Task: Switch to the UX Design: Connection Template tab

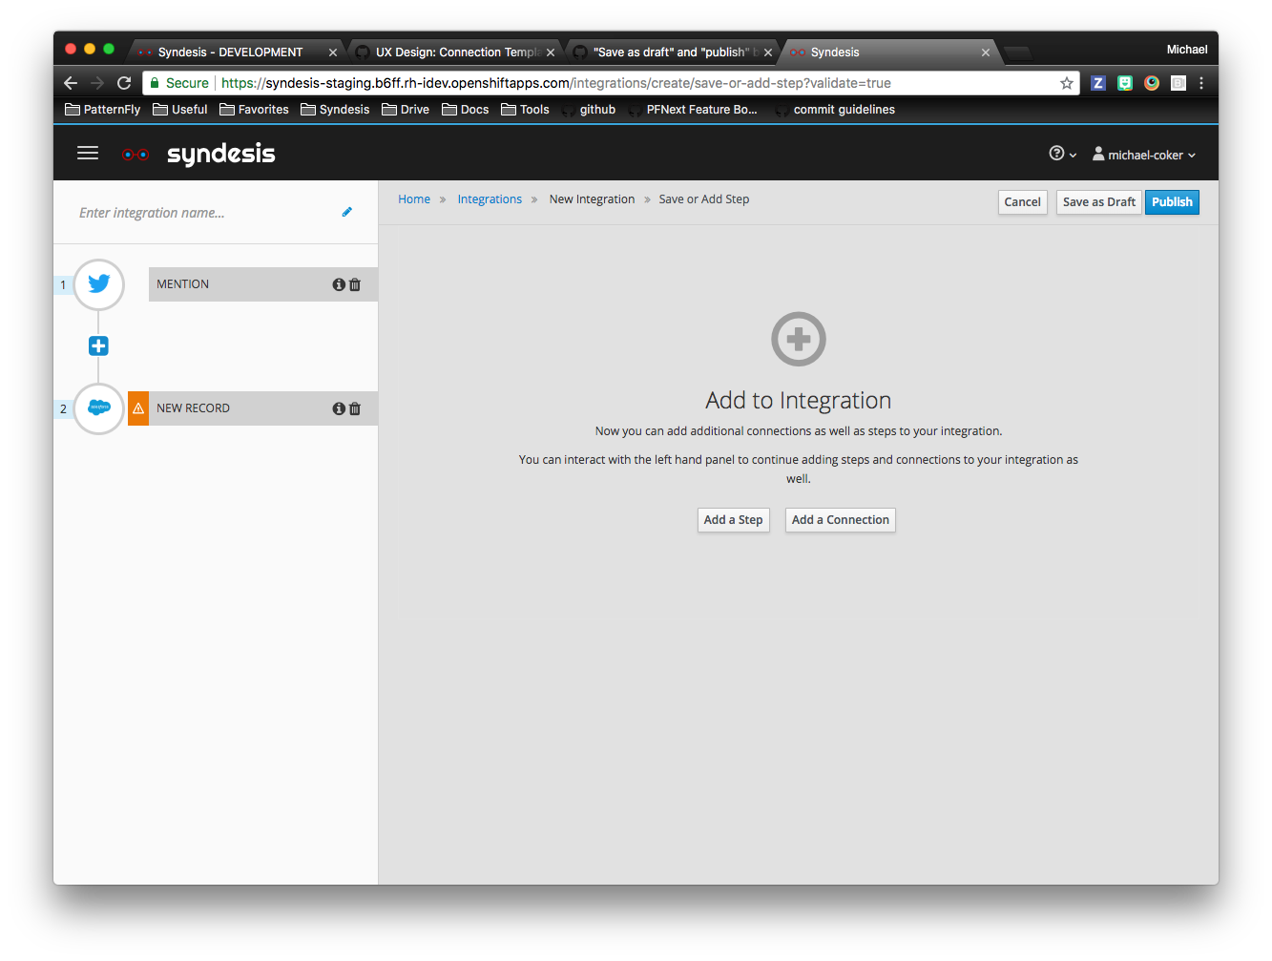Action: coord(455,52)
